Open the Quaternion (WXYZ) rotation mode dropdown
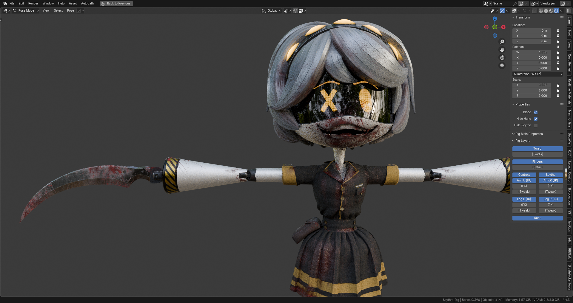This screenshot has height=303, width=573. pos(537,74)
